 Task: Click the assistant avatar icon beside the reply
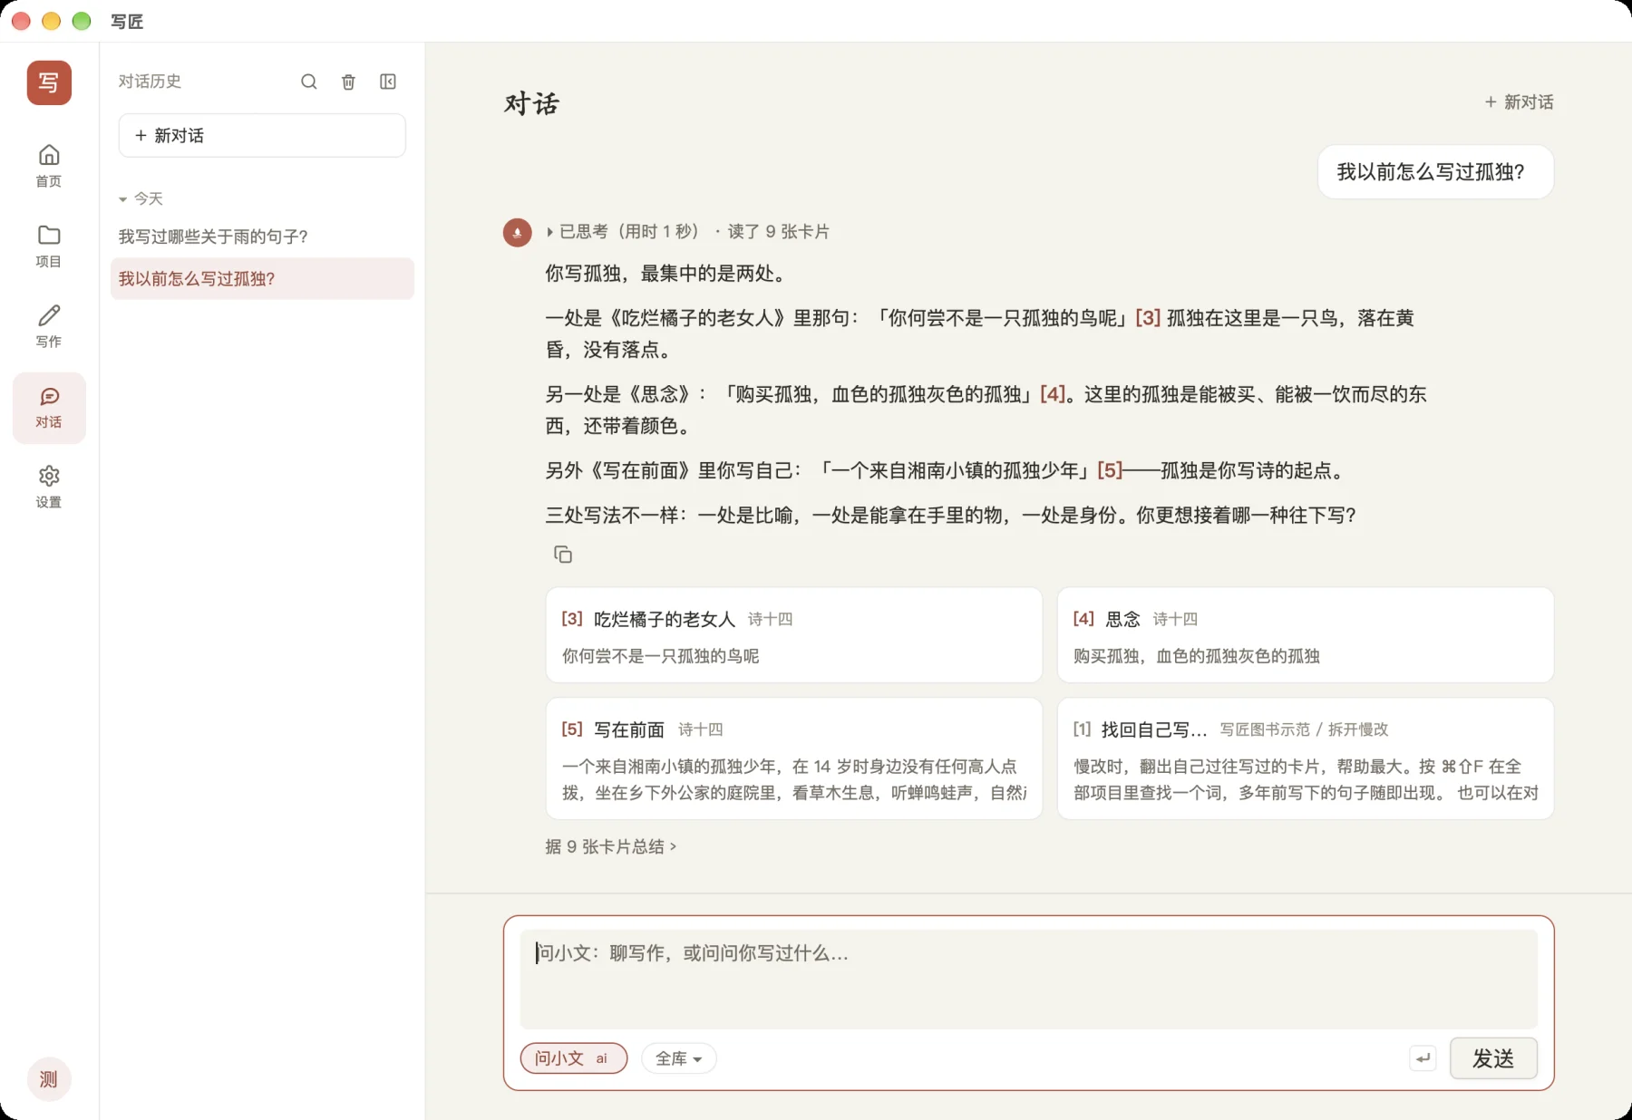pyautogui.click(x=518, y=232)
